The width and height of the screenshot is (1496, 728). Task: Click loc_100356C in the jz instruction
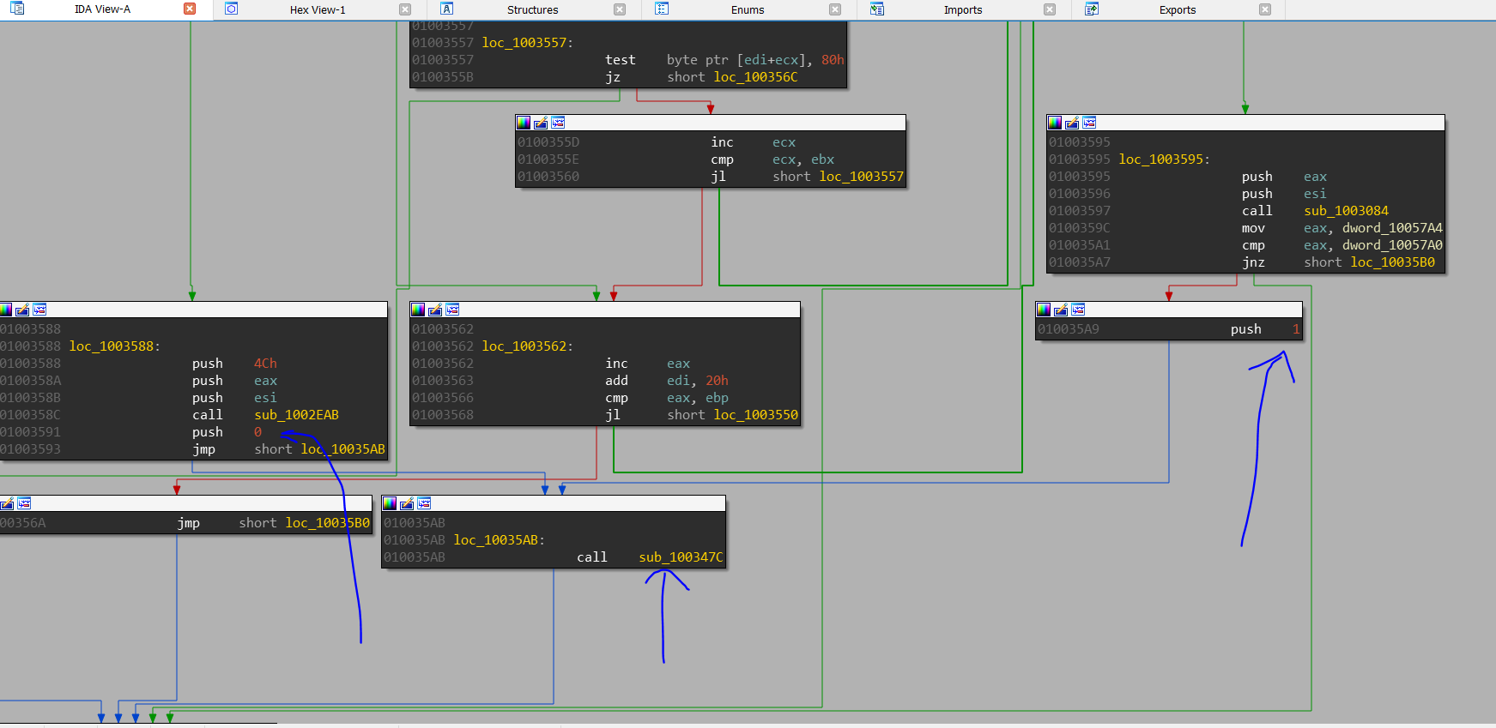pyautogui.click(x=755, y=77)
